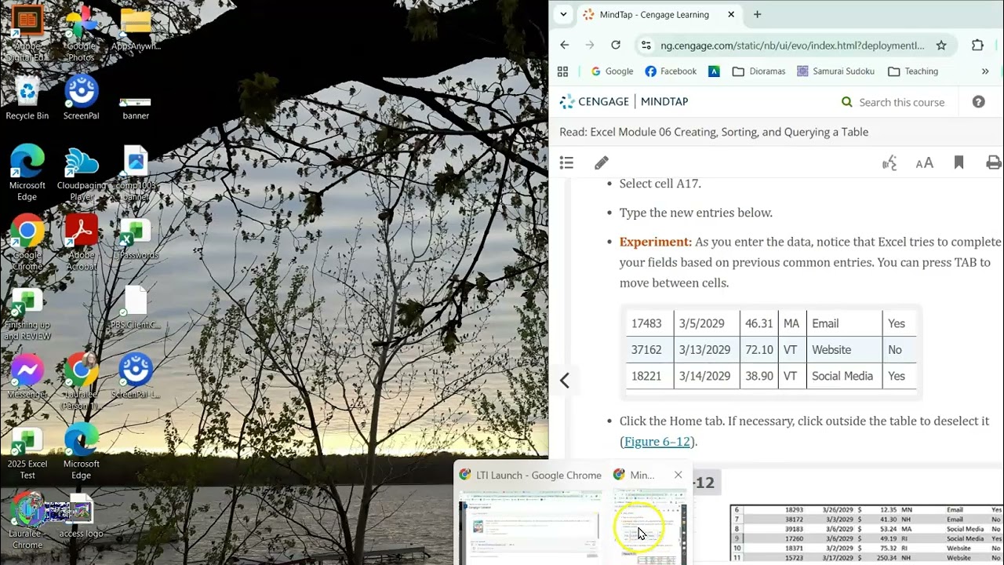Open MindTap help question mark
Image resolution: width=1004 pixels, height=565 pixels.
[x=978, y=102]
